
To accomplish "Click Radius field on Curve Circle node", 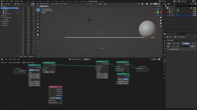I will point(123,83).
